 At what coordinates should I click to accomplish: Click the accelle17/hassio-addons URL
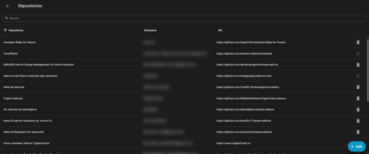click(244, 121)
